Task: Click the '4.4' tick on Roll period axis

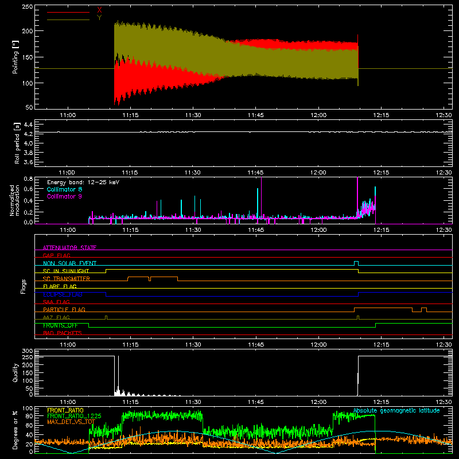Action: pos(28,125)
